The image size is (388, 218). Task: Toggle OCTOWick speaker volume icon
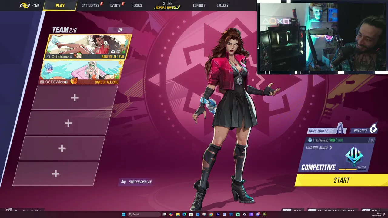pos(66,82)
